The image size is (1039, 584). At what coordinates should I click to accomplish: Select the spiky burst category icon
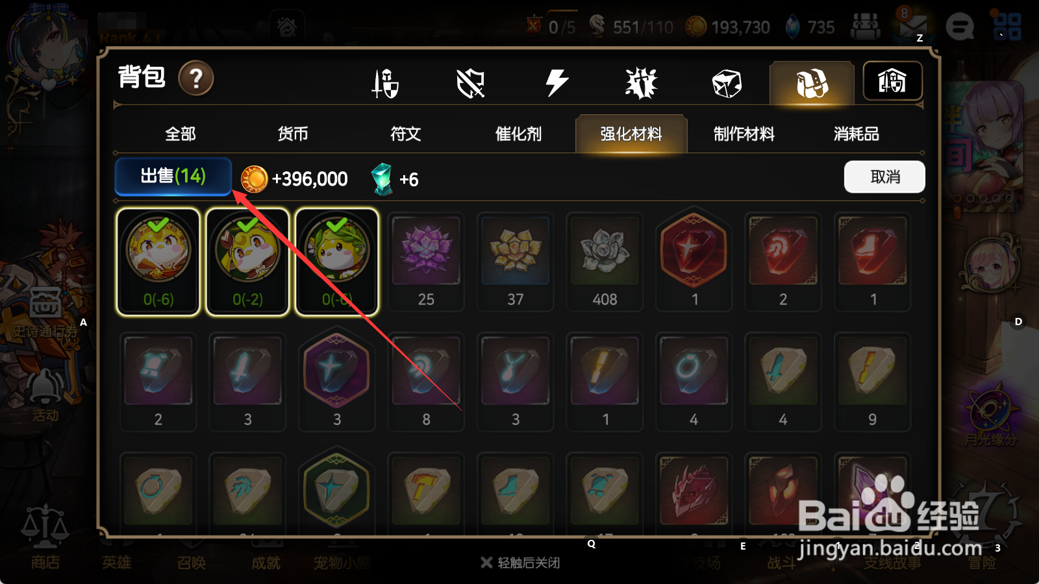pyautogui.click(x=642, y=83)
